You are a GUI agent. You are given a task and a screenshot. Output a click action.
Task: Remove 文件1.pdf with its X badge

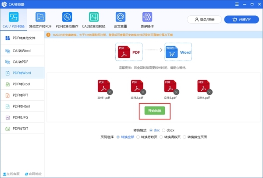point(110,92)
